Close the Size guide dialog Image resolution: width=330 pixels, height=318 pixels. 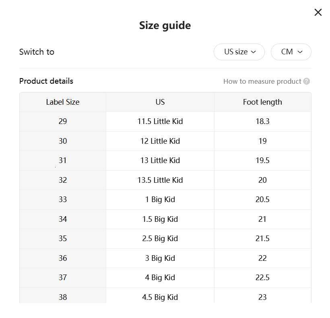318,12
